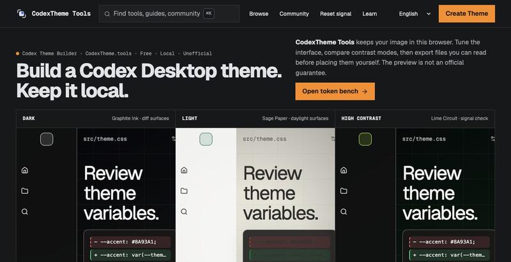511x262 pixels.
Task: Click the search icon in Dark preview
Action: tap(25, 212)
